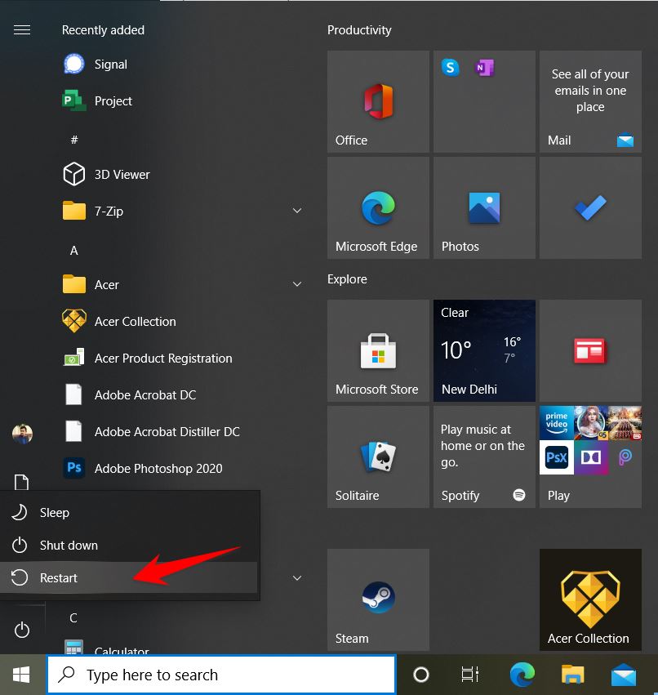Open the Signal app icon
This screenshot has height=695, width=658.
coord(74,65)
